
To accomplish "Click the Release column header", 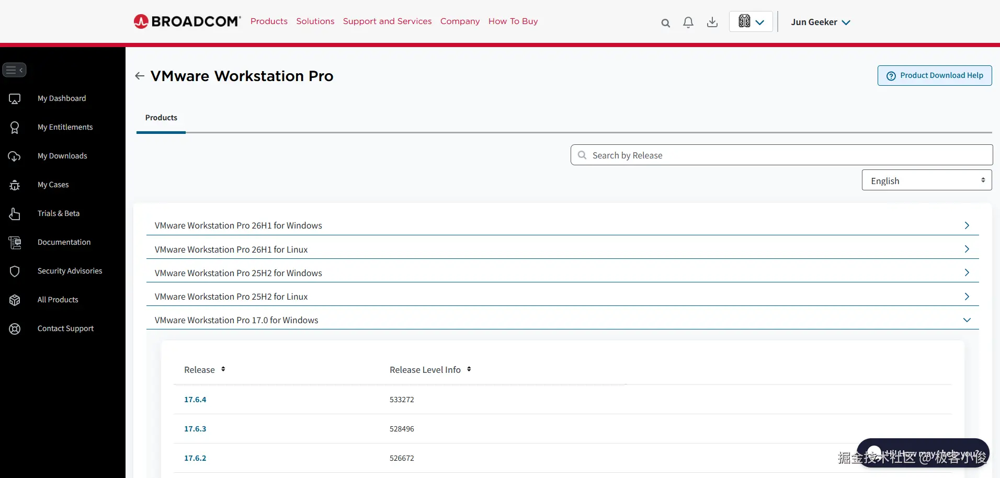I will (199, 370).
